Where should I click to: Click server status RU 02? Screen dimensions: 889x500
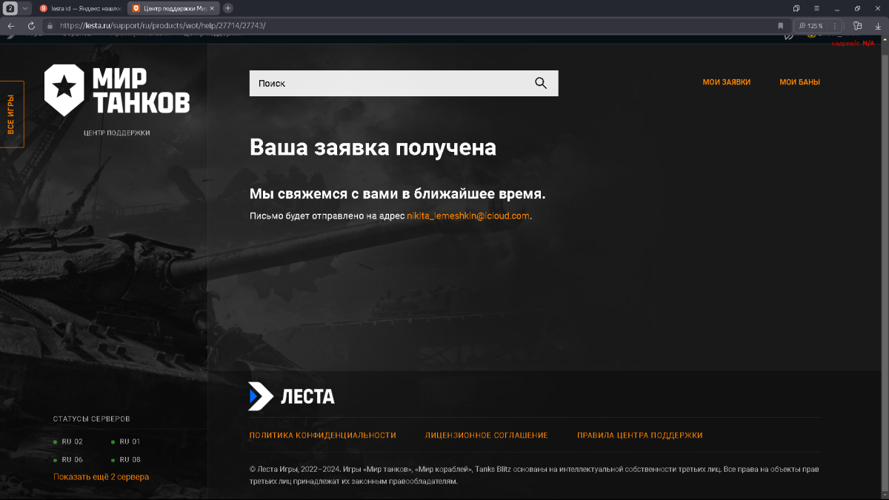(x=68, y=441)
